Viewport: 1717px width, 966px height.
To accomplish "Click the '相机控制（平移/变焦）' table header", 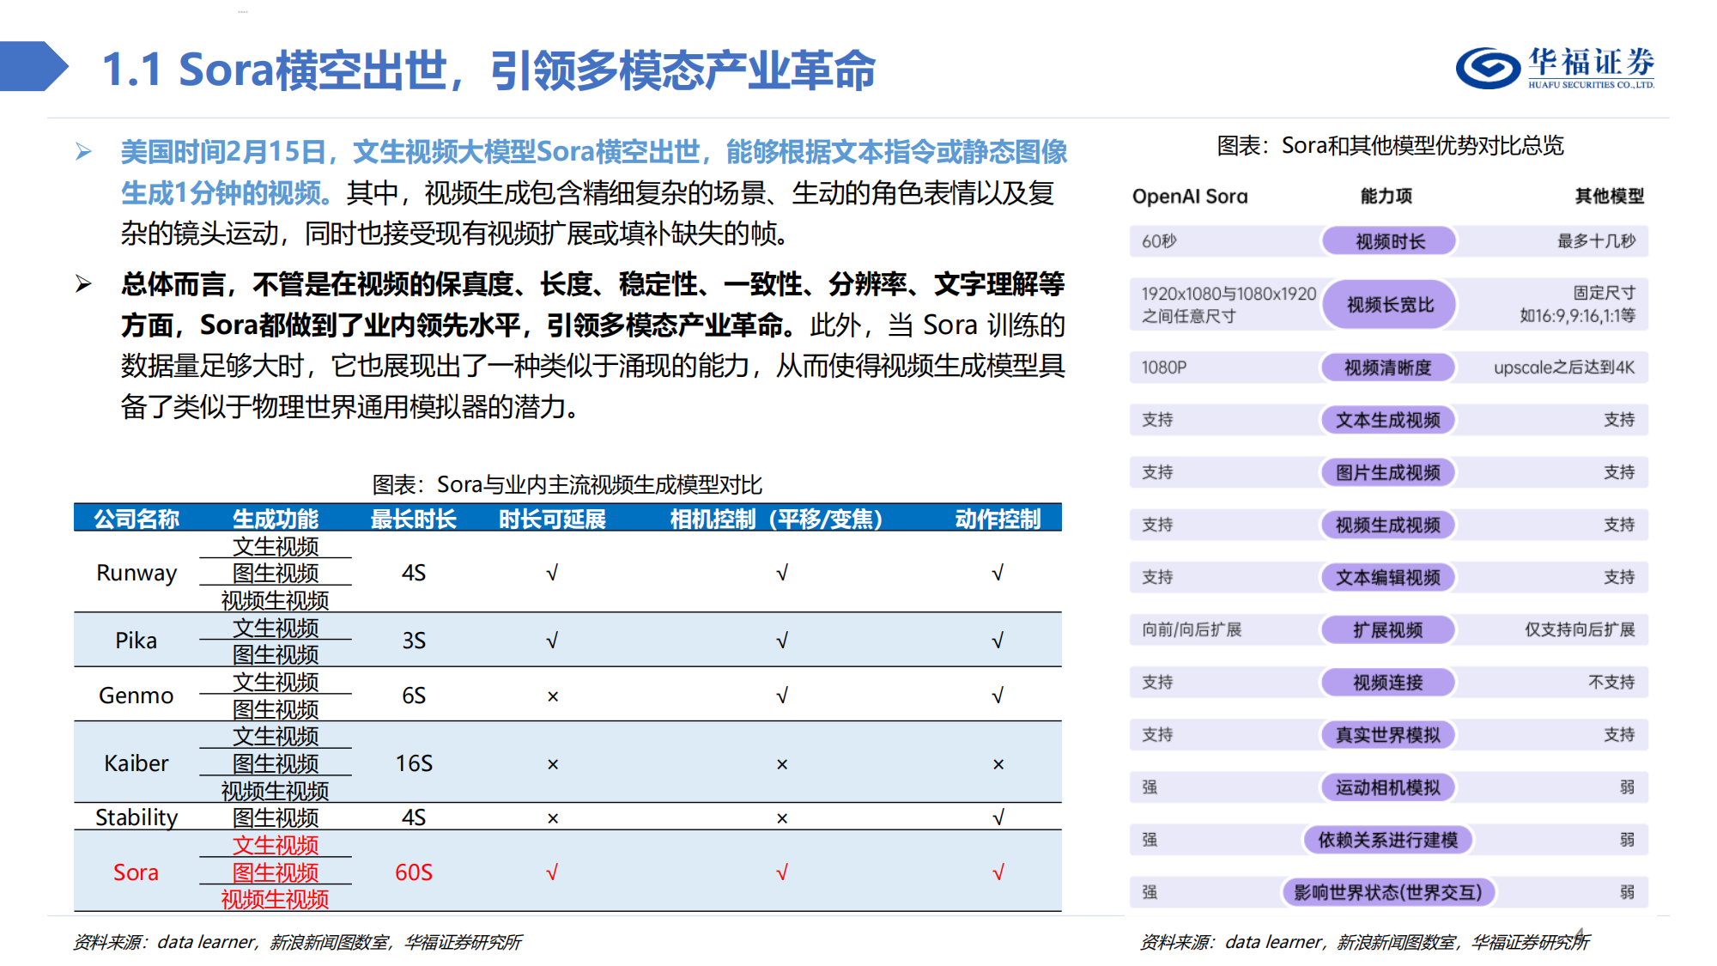I will (781, 519).
